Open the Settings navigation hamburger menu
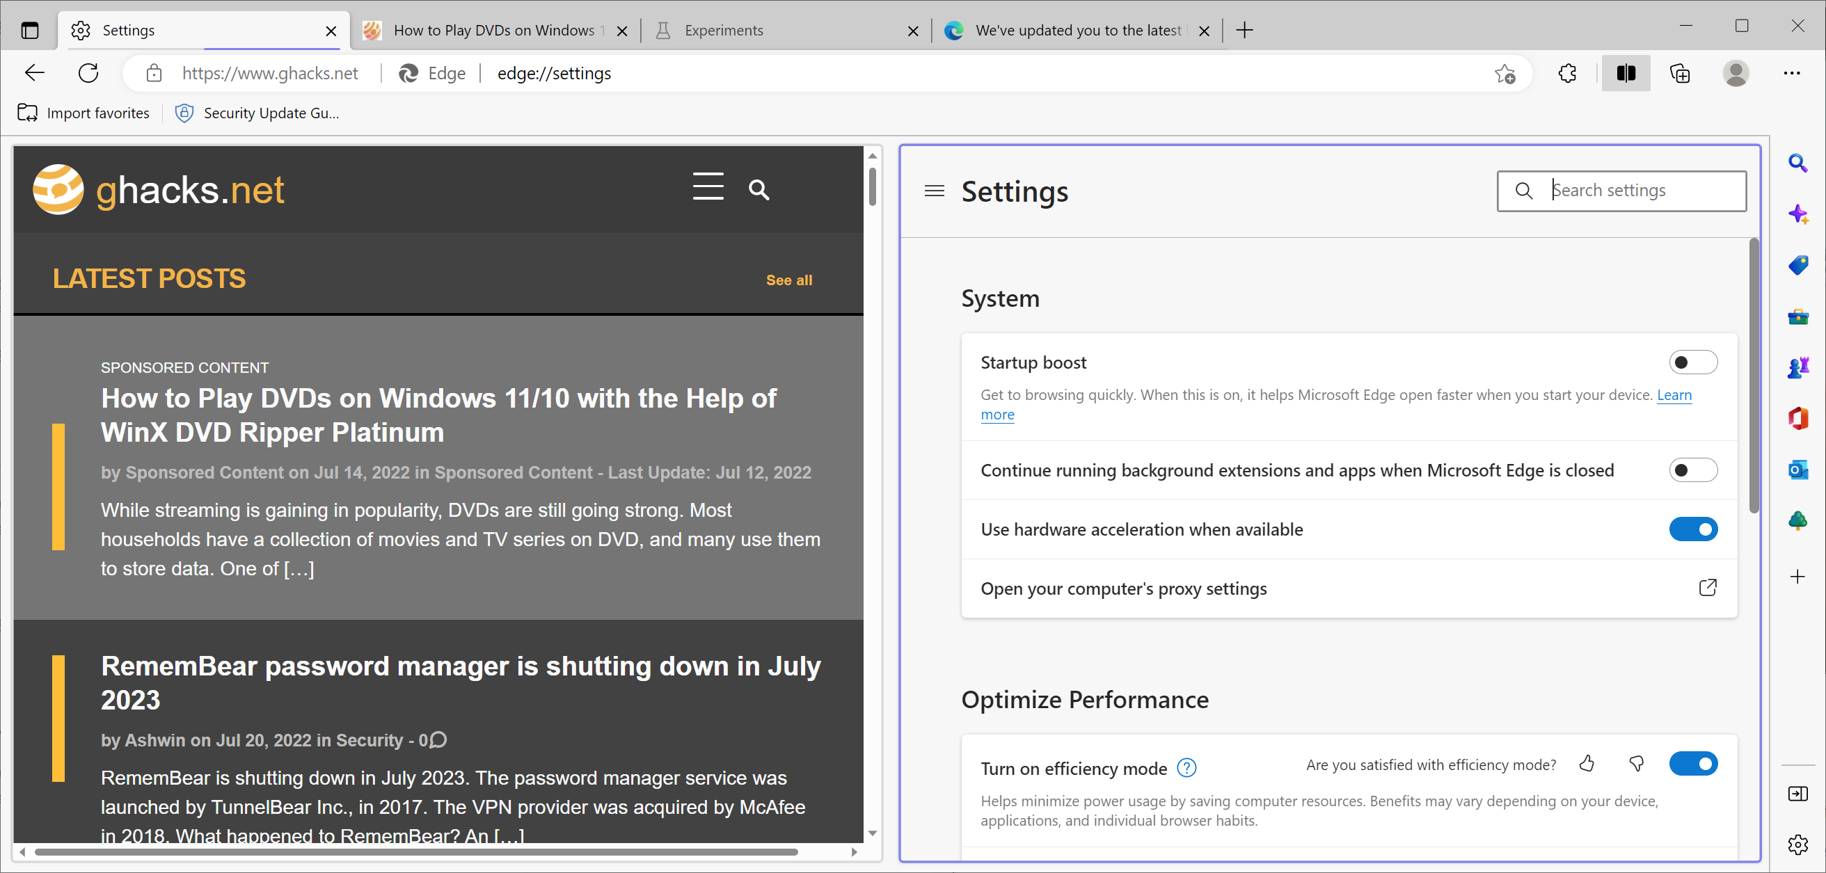Viewport: 1826px width, 873px height. point(934,191)
